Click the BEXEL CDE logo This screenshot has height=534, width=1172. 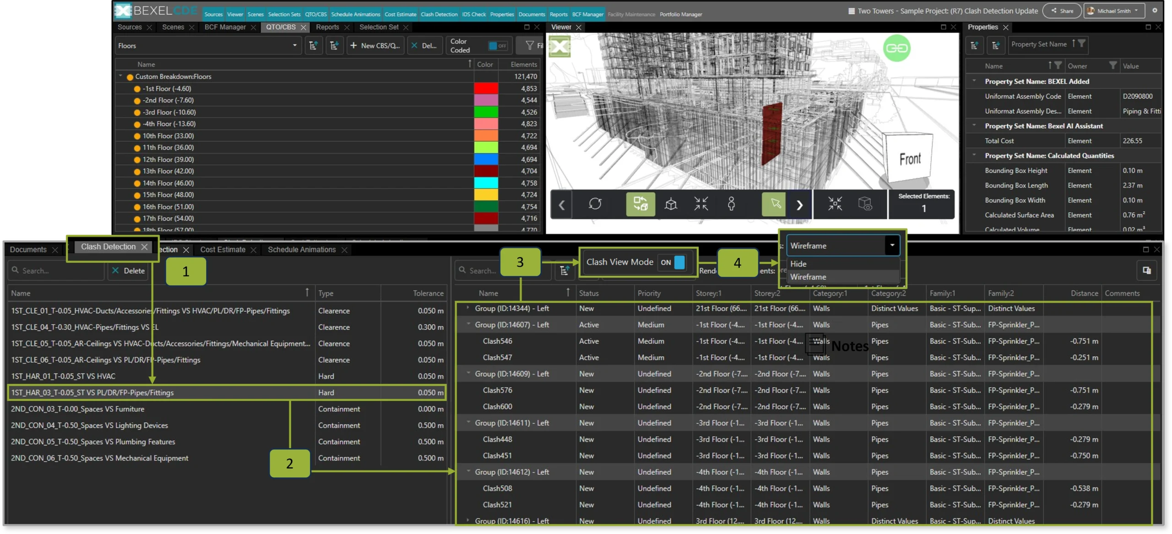156,11
